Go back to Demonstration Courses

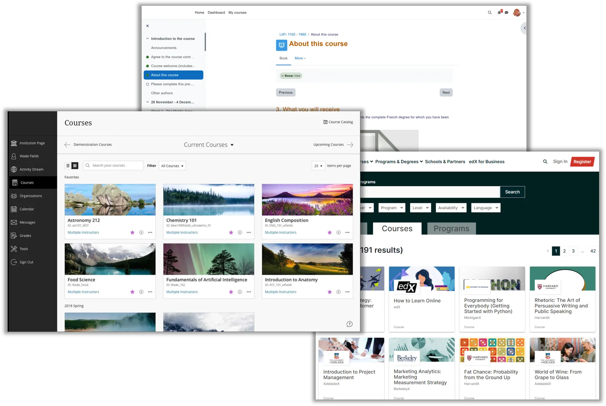(88, 145)
